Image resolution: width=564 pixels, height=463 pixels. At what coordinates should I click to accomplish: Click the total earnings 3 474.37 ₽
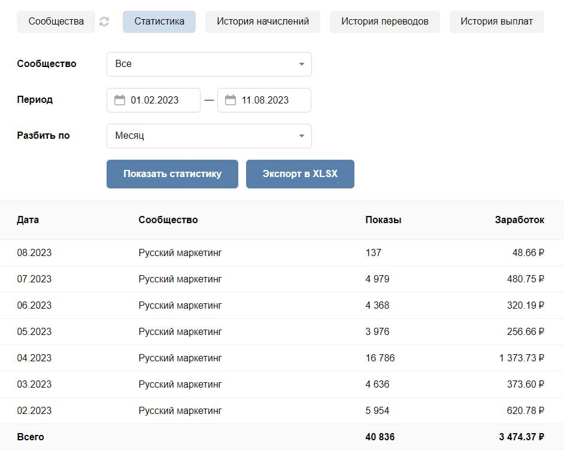click(x=521, y=437)
